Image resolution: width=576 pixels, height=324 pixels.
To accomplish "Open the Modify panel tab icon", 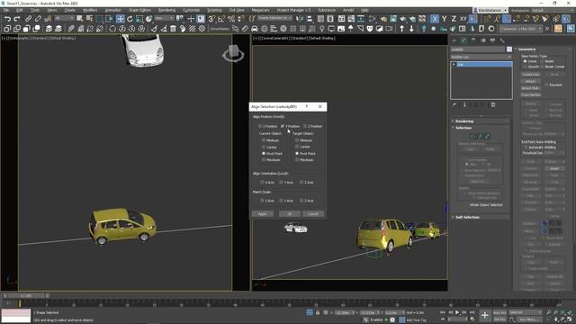I will point(464,40).
